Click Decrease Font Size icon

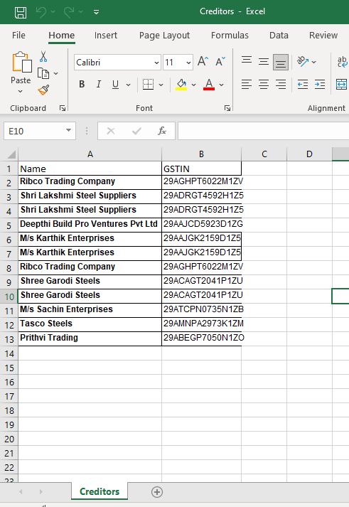pyautogui.click(x=220, y=61)
